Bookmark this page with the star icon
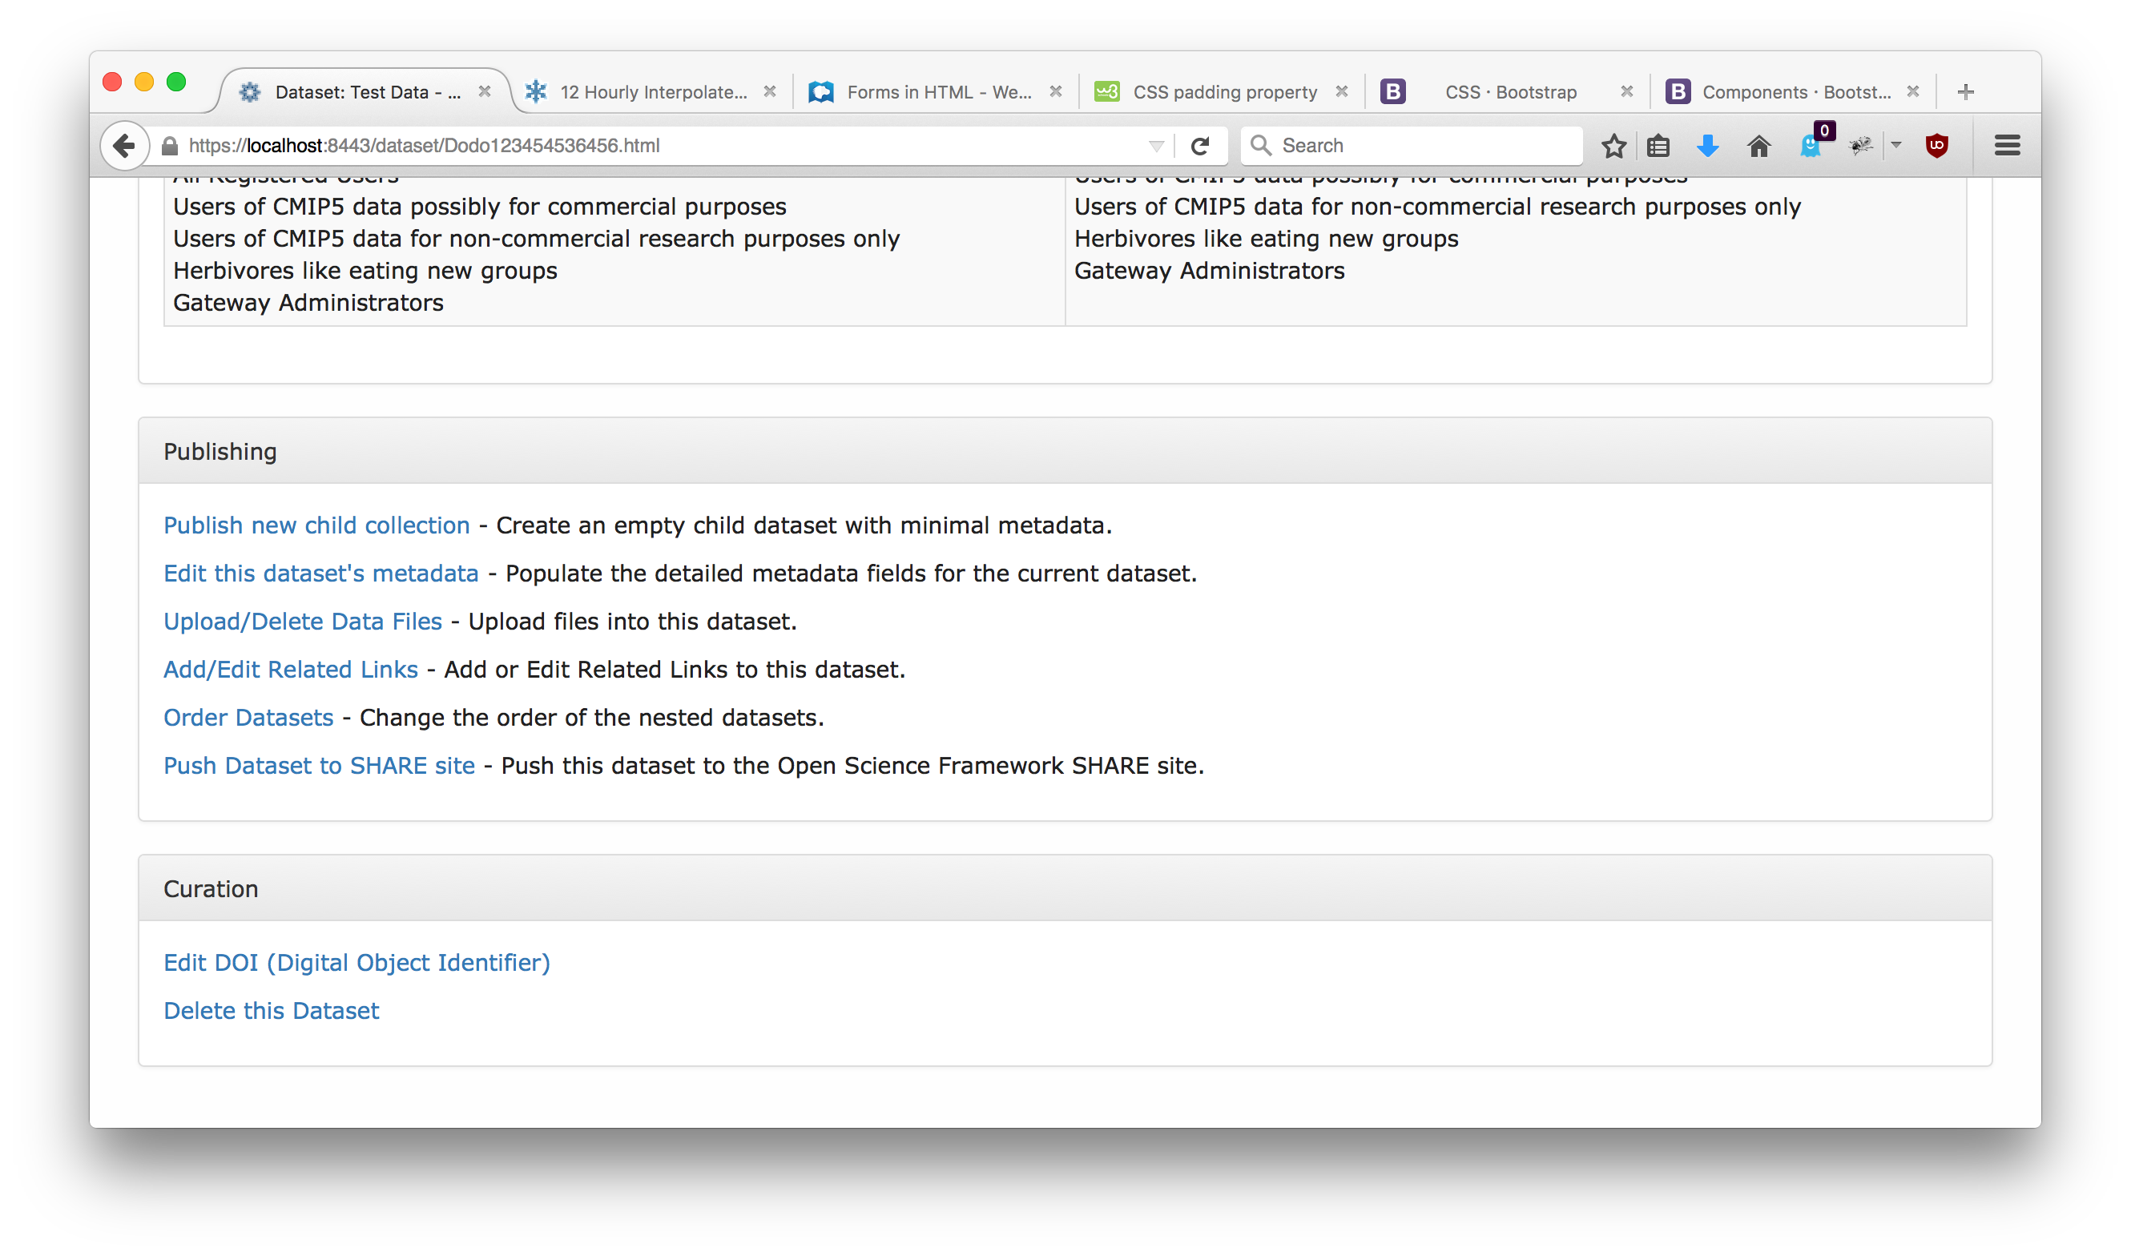2131x1256 pixels. pyautogui.click(x=1613, y=146)
